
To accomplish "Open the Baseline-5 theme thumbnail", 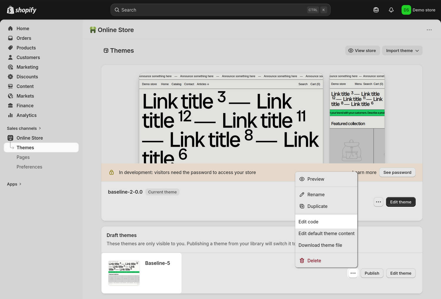I will (123, 273).
